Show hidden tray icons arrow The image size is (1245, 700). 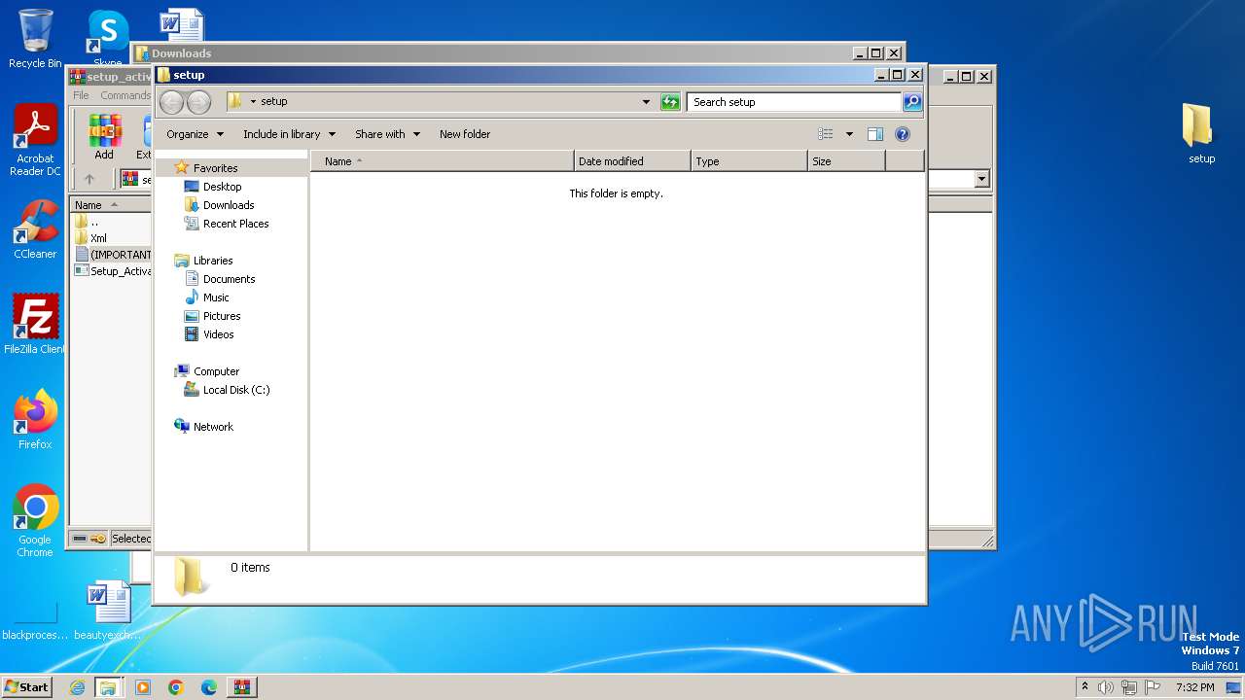(x=1085, y=686)
